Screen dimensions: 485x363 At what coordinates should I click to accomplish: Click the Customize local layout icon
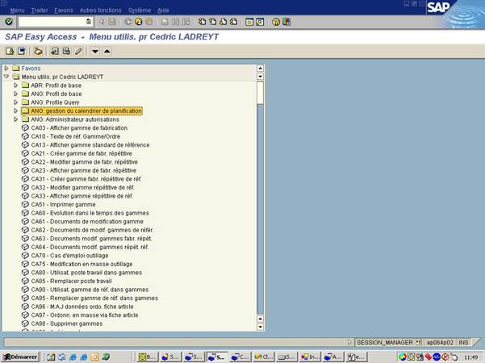pyautogui.click(x=286, y=22)
